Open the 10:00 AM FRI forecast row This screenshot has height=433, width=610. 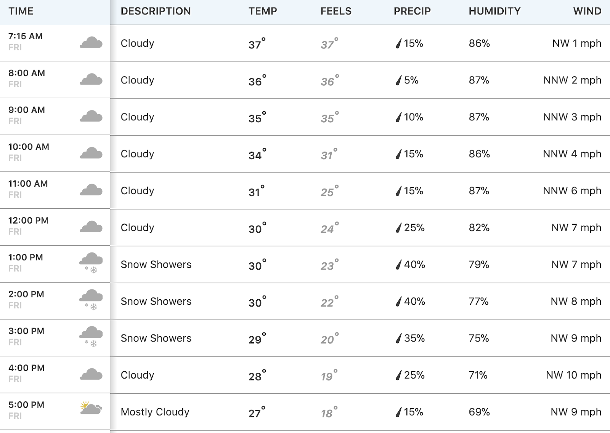coord(305,154)
